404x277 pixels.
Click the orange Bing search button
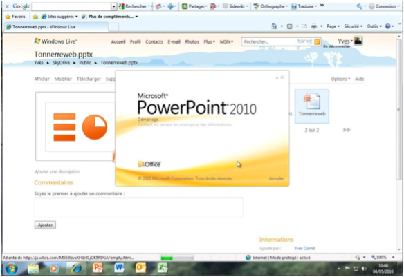pos(317,41)
